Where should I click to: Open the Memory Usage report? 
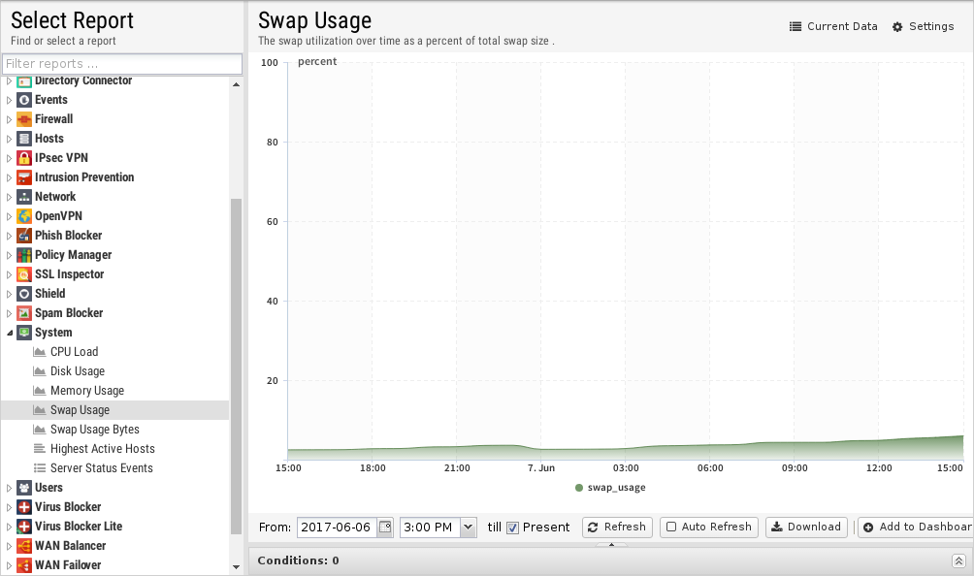click(87, 391)
